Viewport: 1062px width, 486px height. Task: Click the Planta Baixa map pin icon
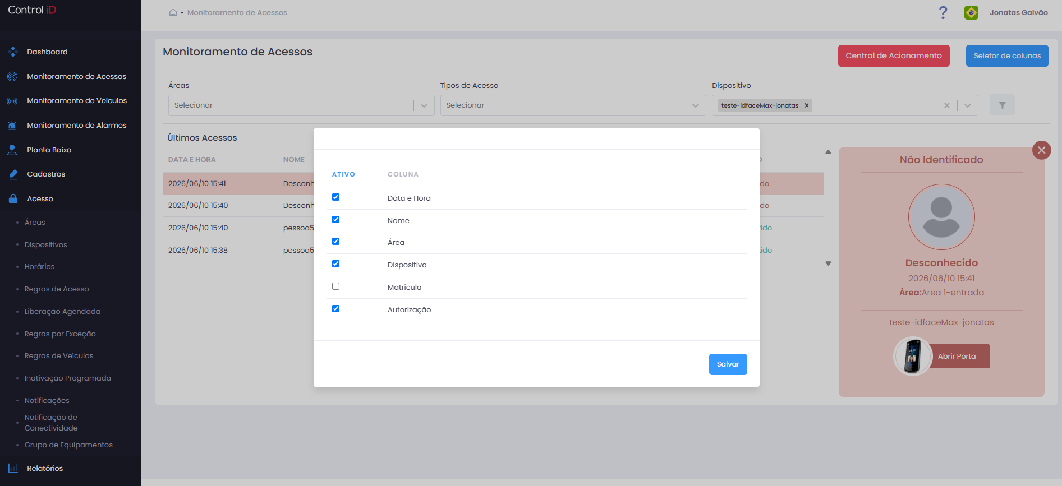pyautogui.click(x=12, y=150)
